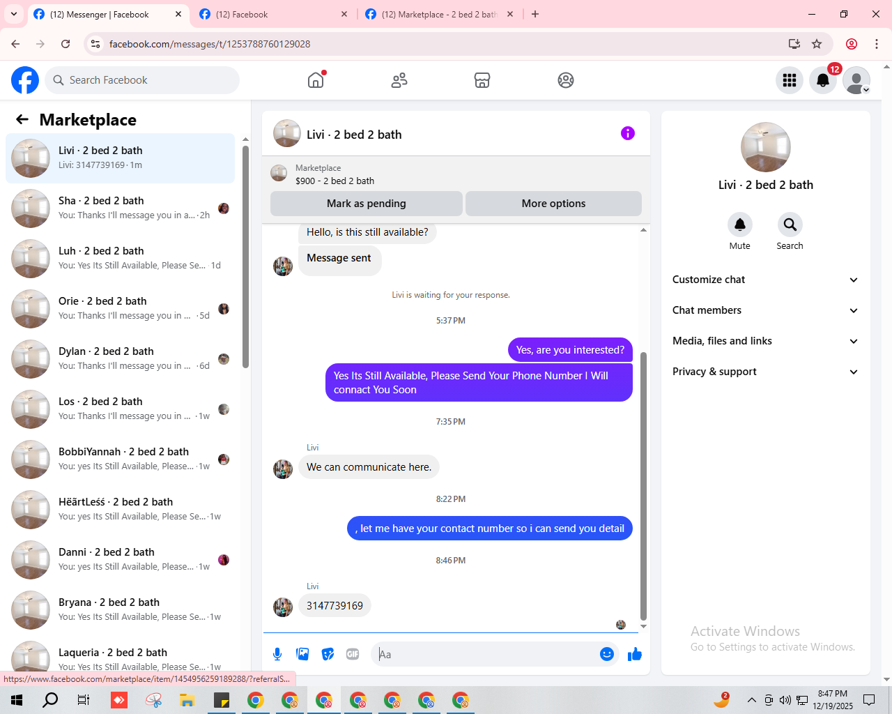Expand Media, files and links section

(765, 341)
